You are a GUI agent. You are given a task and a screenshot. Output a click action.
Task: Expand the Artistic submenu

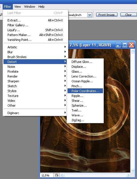click(x=35, y=47)
